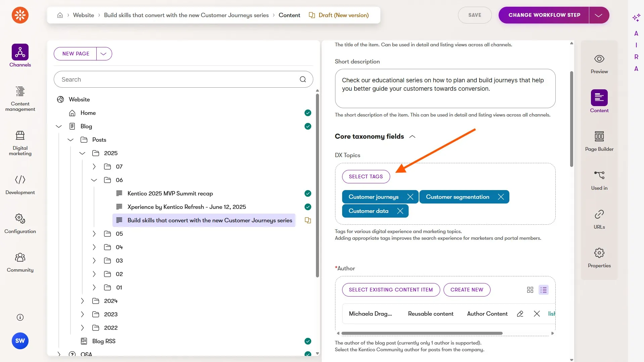Open the Used in view
This screenshot has height=362, width=644.
pos(599,180)
